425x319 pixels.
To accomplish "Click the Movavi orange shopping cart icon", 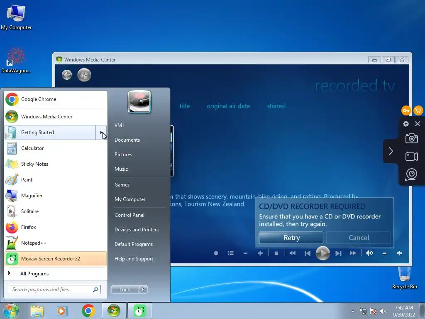I will pos(418,110).
